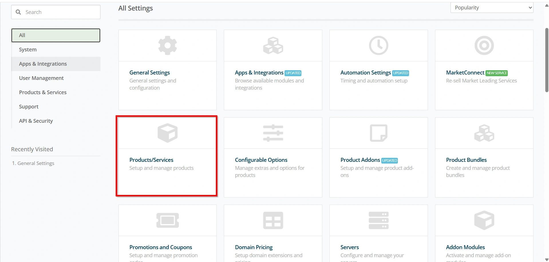The height and width of the screenshot is (262, 549).
Task: Select Apps & Integrations in sidebar
Action: coord(56,64)
